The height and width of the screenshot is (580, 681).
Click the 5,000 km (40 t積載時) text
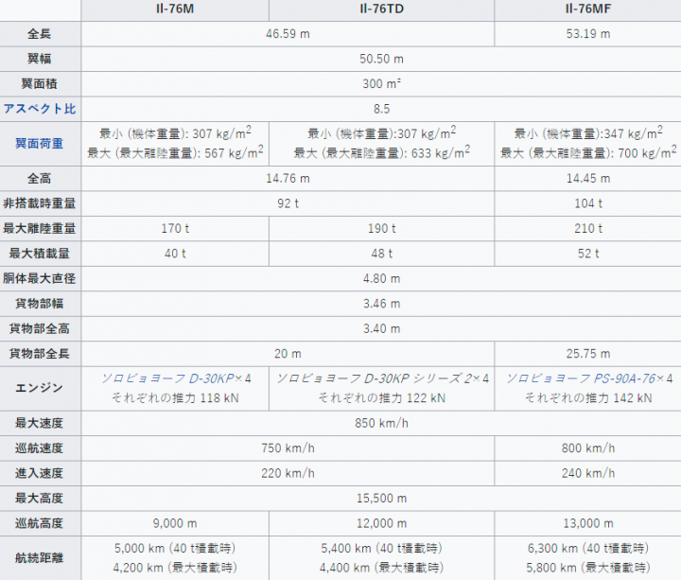[175, 548]
